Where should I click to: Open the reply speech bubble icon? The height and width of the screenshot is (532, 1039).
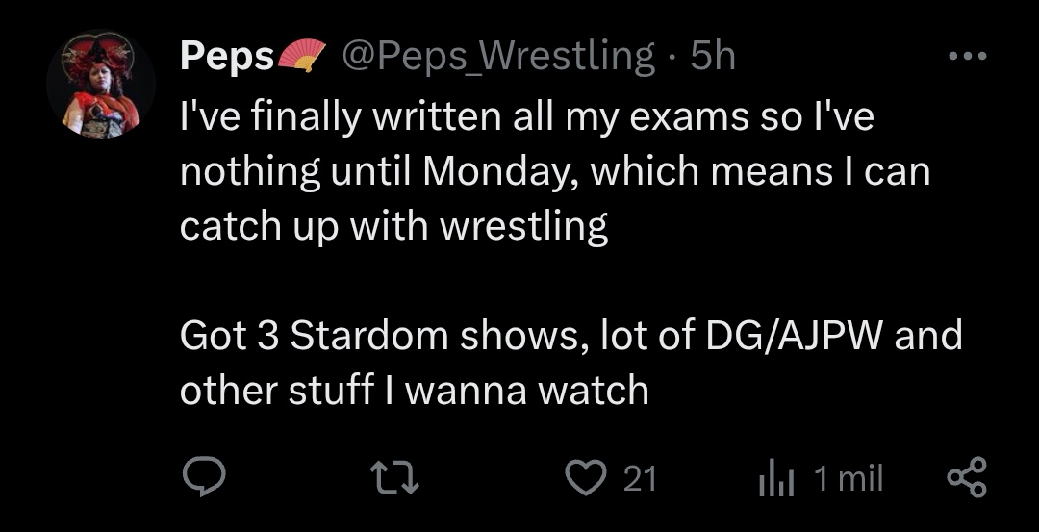coord(203,478)
